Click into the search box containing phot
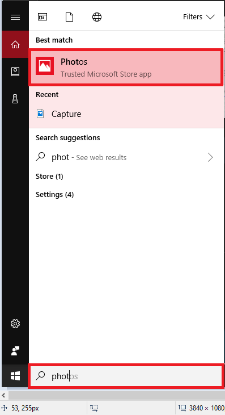 (126, 376)
